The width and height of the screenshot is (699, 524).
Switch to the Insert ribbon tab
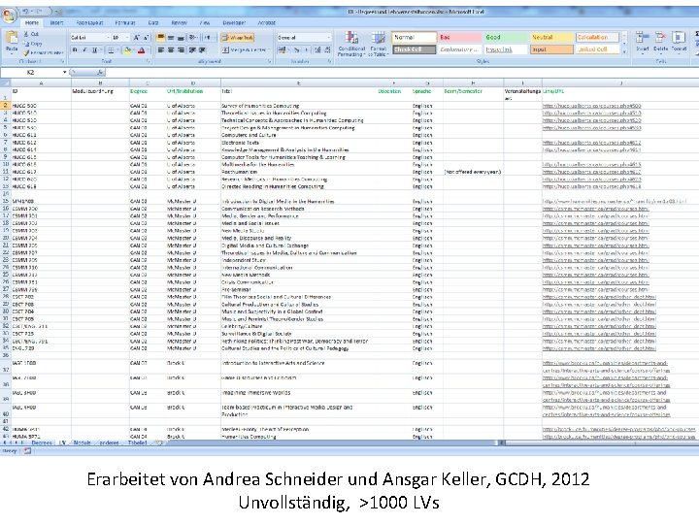56,22
